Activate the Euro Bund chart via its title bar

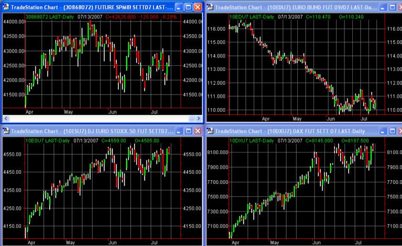(x=293, y=7)
